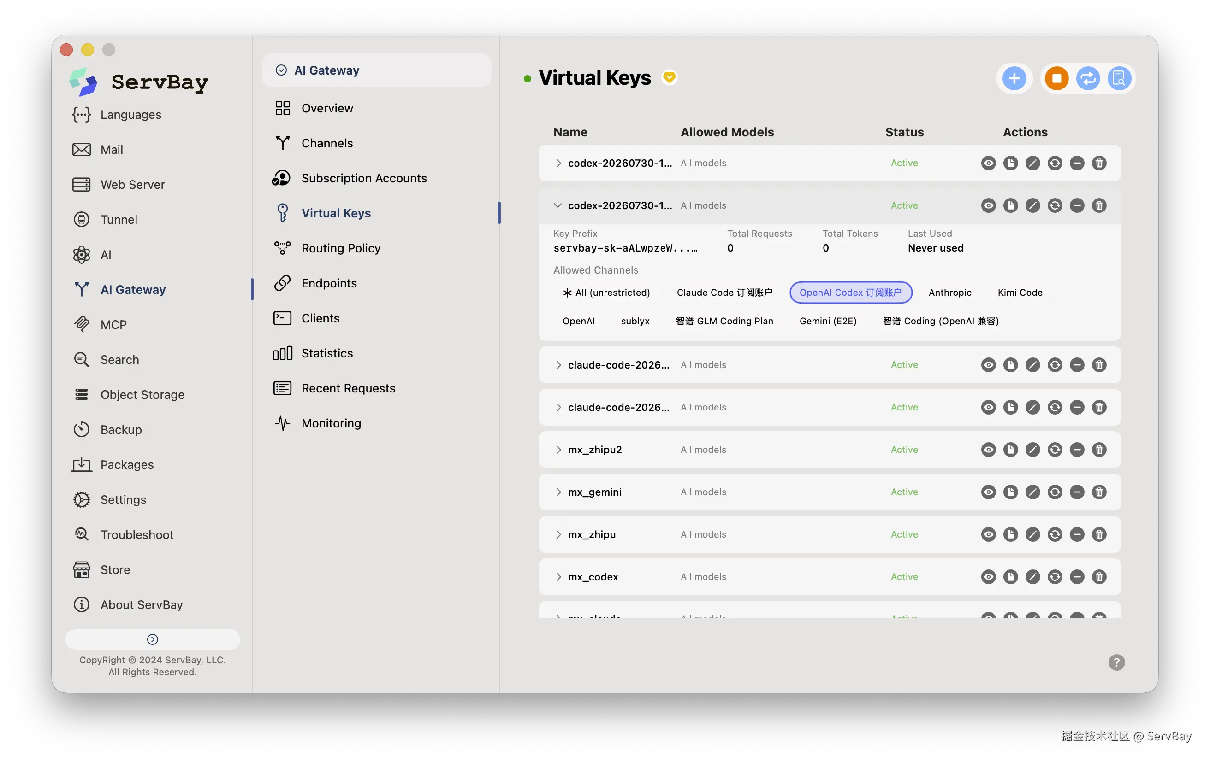Open the Troubleshoot sidebar item
Image resolution: width=1210 pixels, height=761 pixels.
[x=136, y=535]
